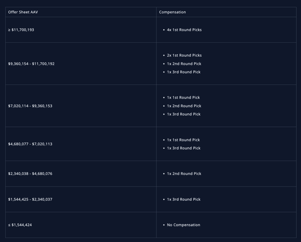Viewport: 301px width, 242px height.
Task: Select the "≥ $11,700,193" AAV cell
Action: click(x=21, y=30)
